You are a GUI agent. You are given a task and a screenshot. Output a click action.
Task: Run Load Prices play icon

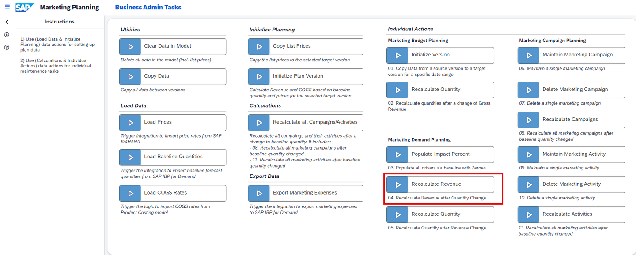coord(130,122)
